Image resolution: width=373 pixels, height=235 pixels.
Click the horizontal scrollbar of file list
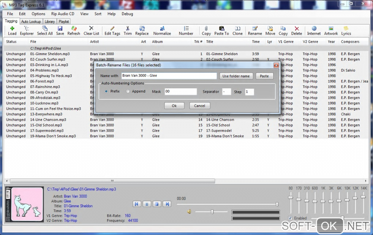click(x=112, y=181)
